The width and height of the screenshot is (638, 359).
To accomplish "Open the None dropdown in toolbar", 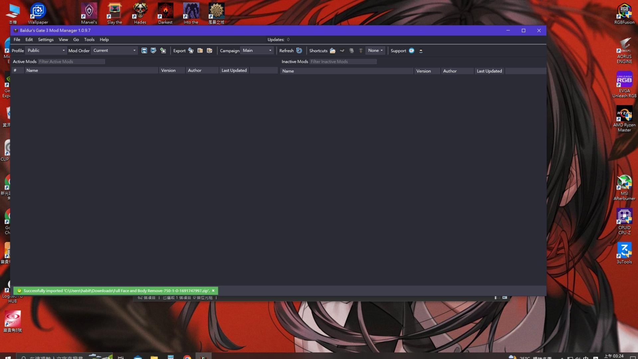I will [375, 51].
